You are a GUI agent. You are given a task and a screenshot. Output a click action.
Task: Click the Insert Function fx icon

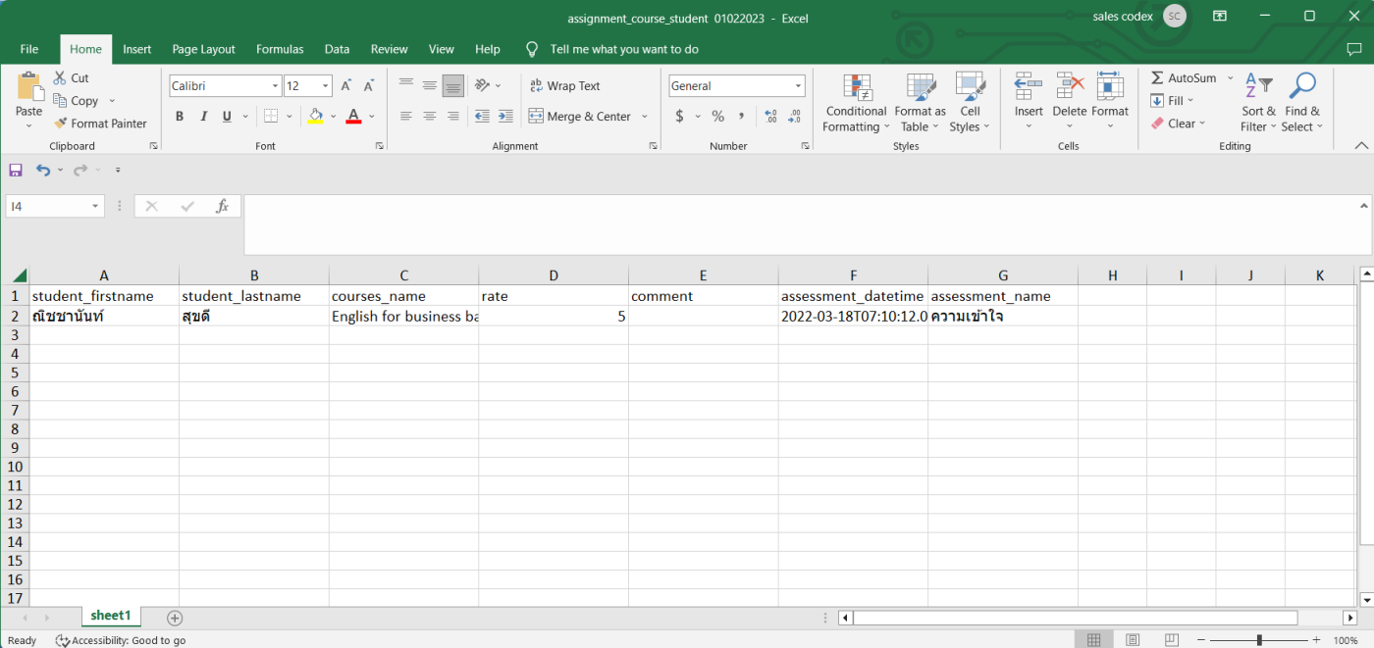223,206
